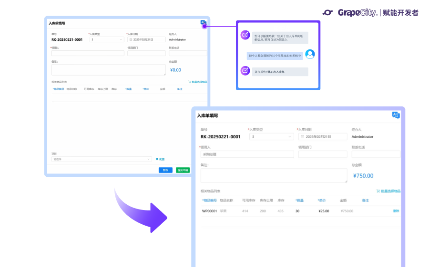Click the 数量 column header in the ¥0.00 form

(129, 89)
